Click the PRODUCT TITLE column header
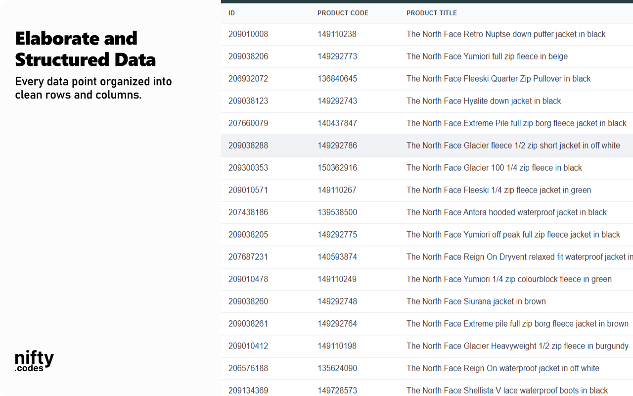This screenshot has width=633, height=396. tap(431, 13)
